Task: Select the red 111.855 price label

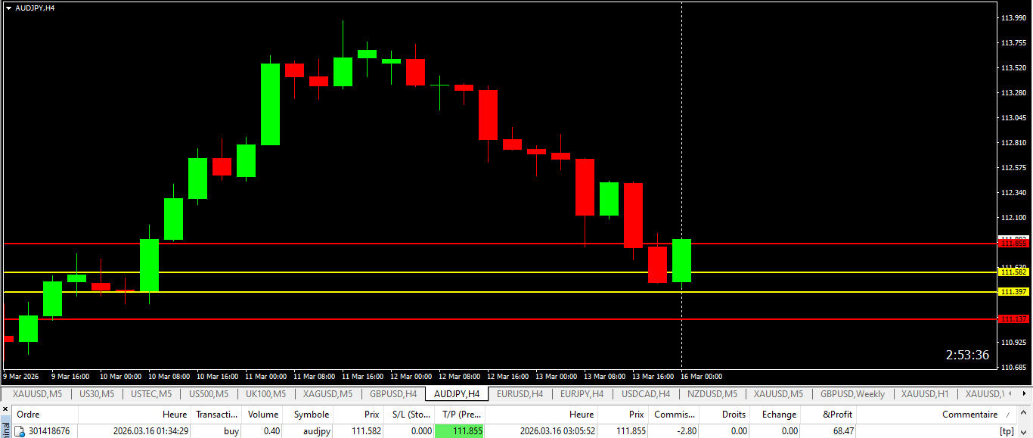Action: [1014, 244]
